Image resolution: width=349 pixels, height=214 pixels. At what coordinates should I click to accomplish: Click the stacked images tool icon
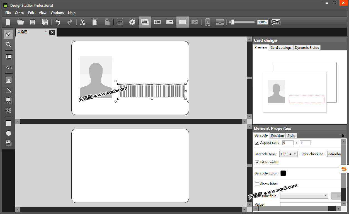9,143
